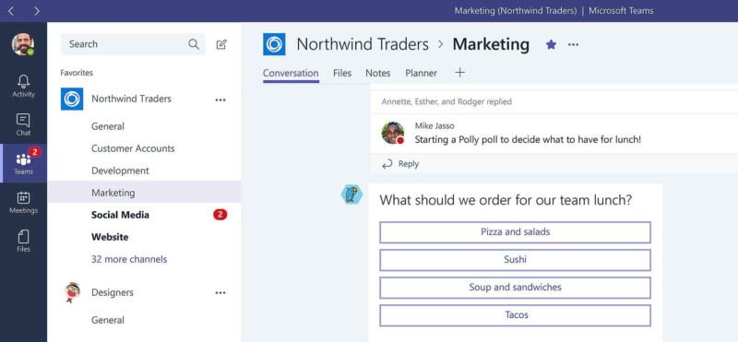Viewport: 738px width, 342px height.
Task: Open the Activity feed
Action: [x=23, y=86]
